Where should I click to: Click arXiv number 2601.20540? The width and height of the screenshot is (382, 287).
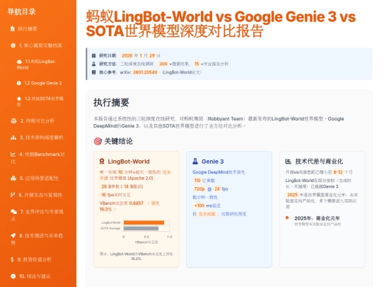tap(145, 72)
